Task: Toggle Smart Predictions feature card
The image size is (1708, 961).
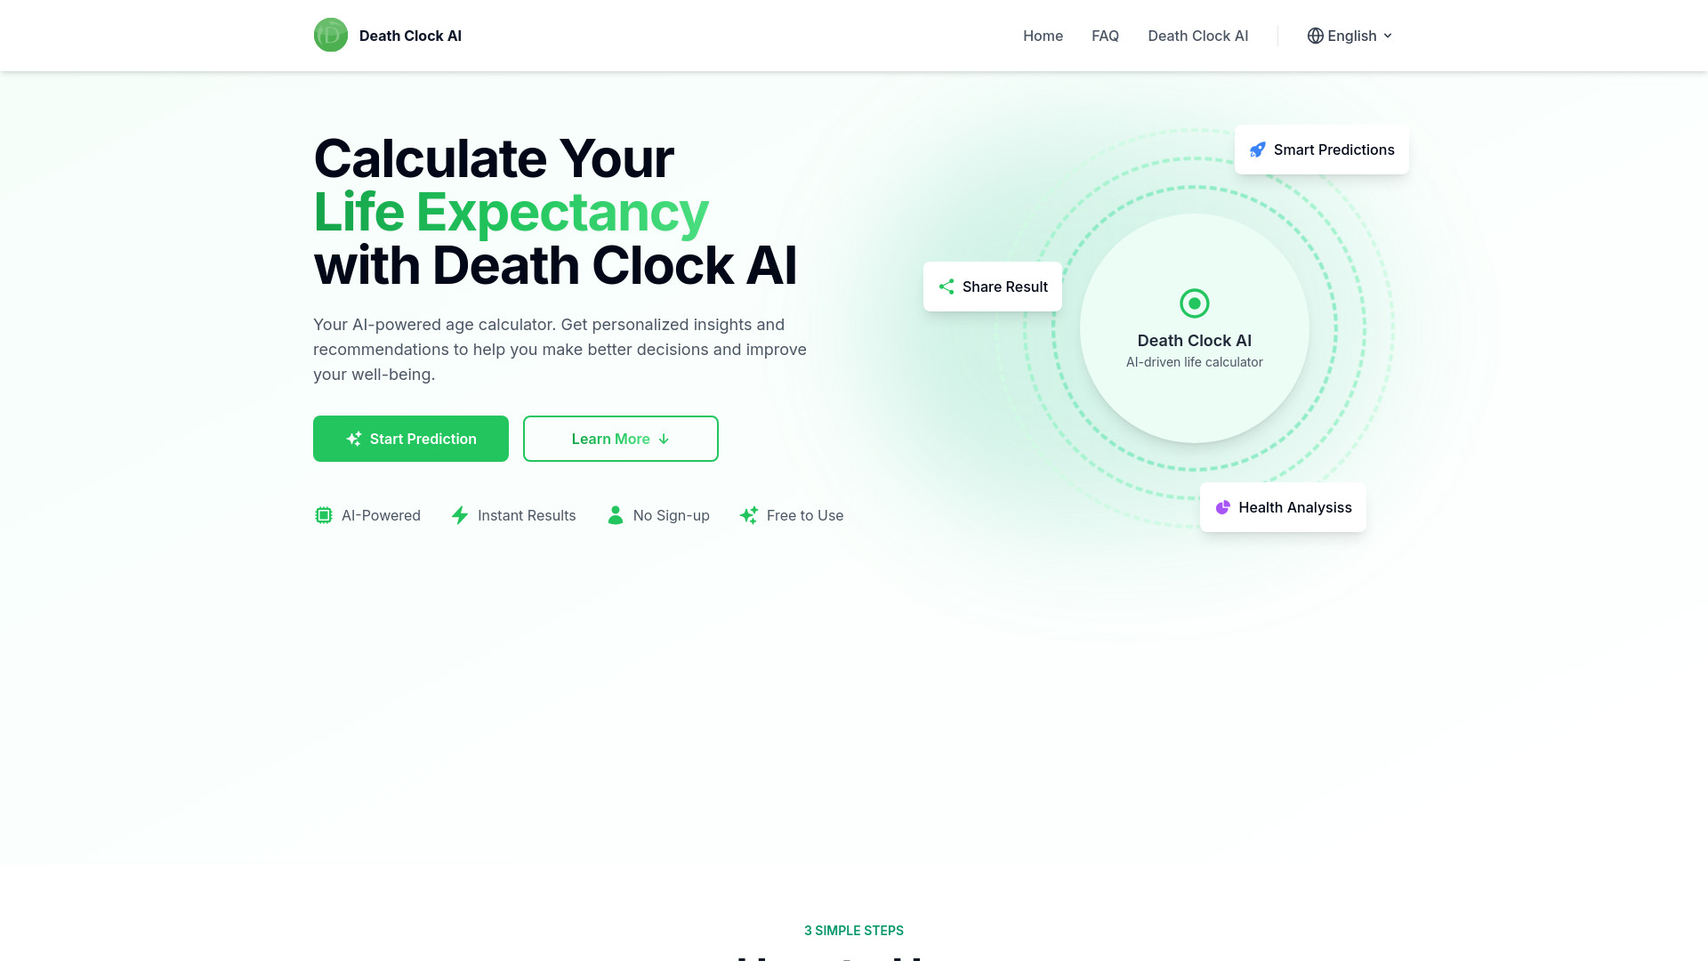Action: pyautogui.click(x=1322, y=149)
